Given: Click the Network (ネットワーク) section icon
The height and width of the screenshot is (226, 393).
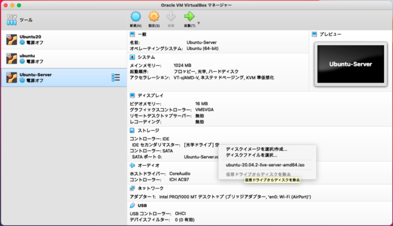Looking at the screenshot, I should click(133, 188).
